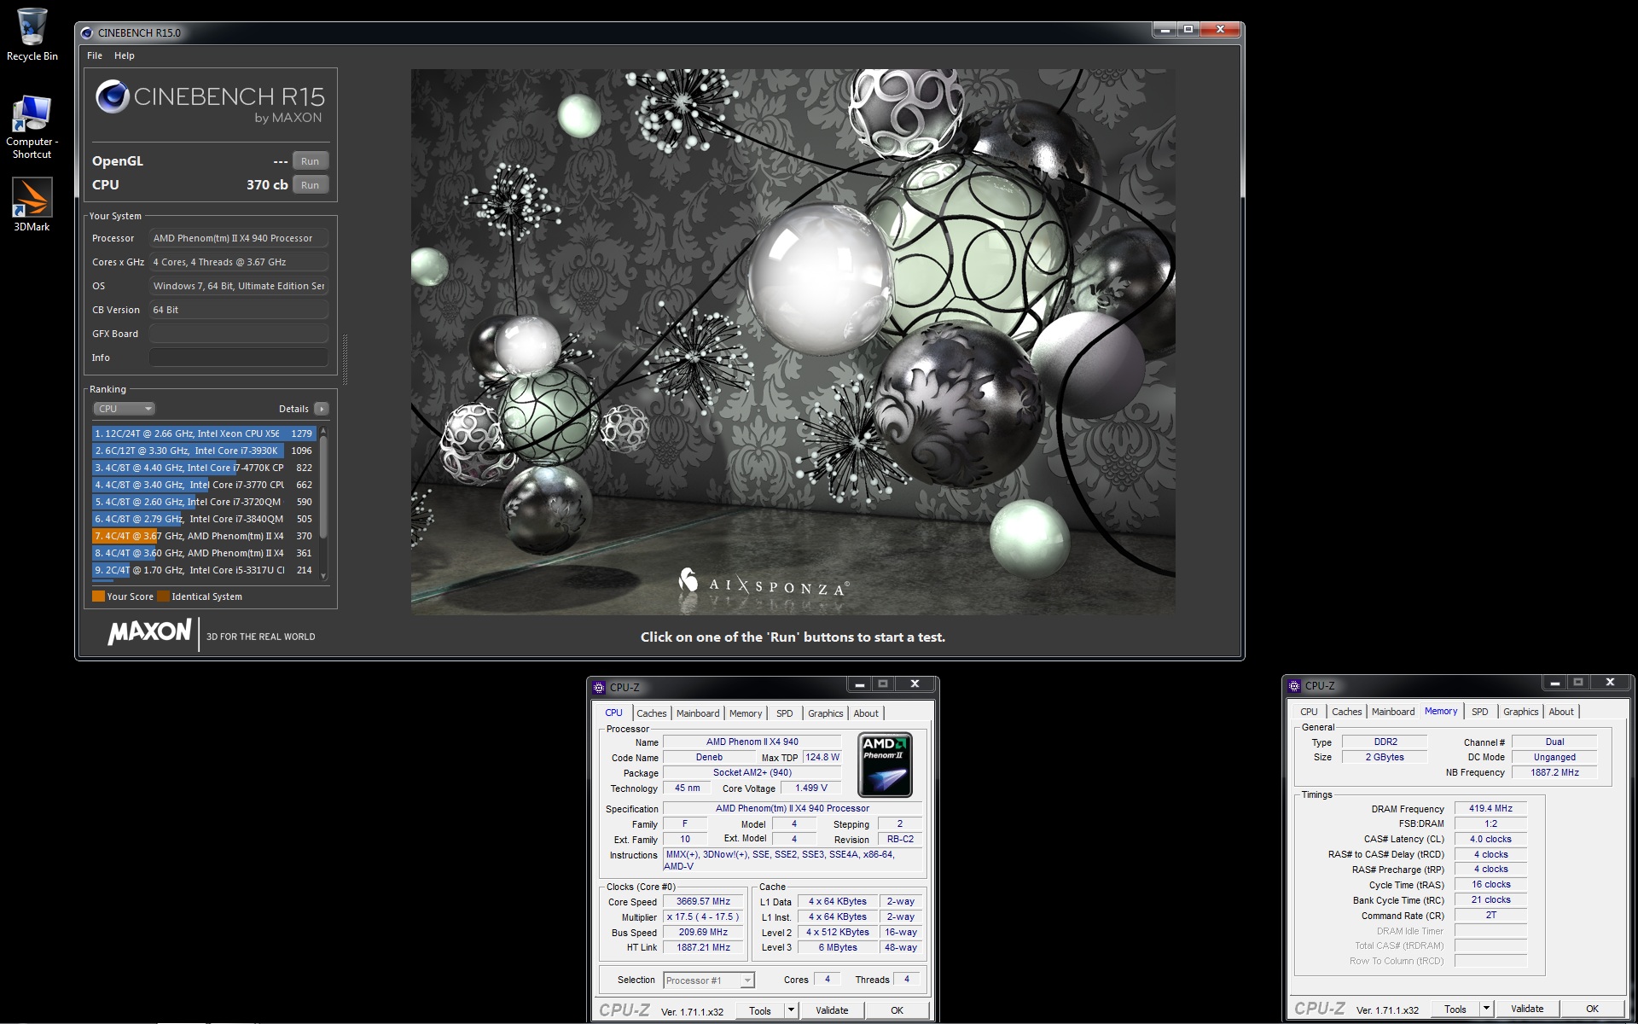Open the Help menu in Cinebench
This screenshot has width=1638, height=1024.
tap(125, 55)
